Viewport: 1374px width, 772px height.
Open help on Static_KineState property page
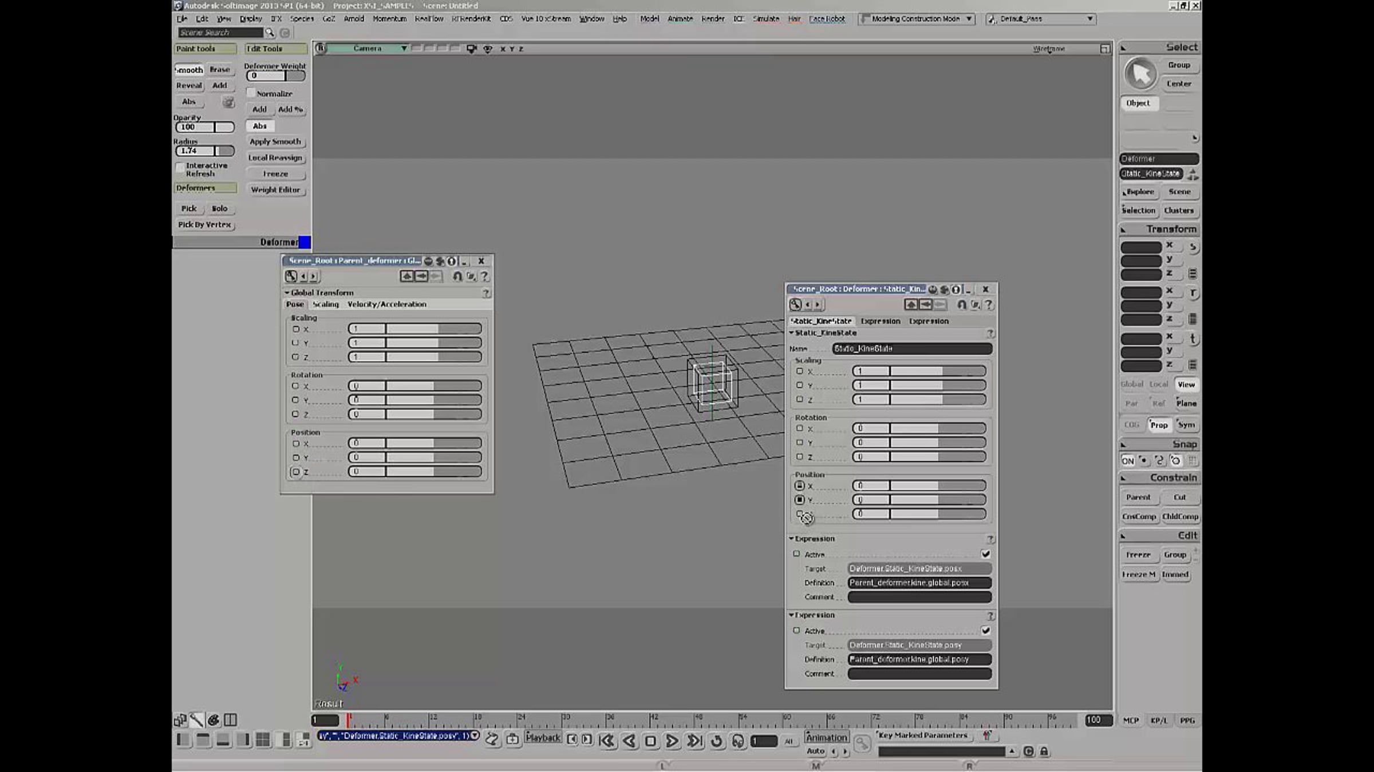pos(989,305)
